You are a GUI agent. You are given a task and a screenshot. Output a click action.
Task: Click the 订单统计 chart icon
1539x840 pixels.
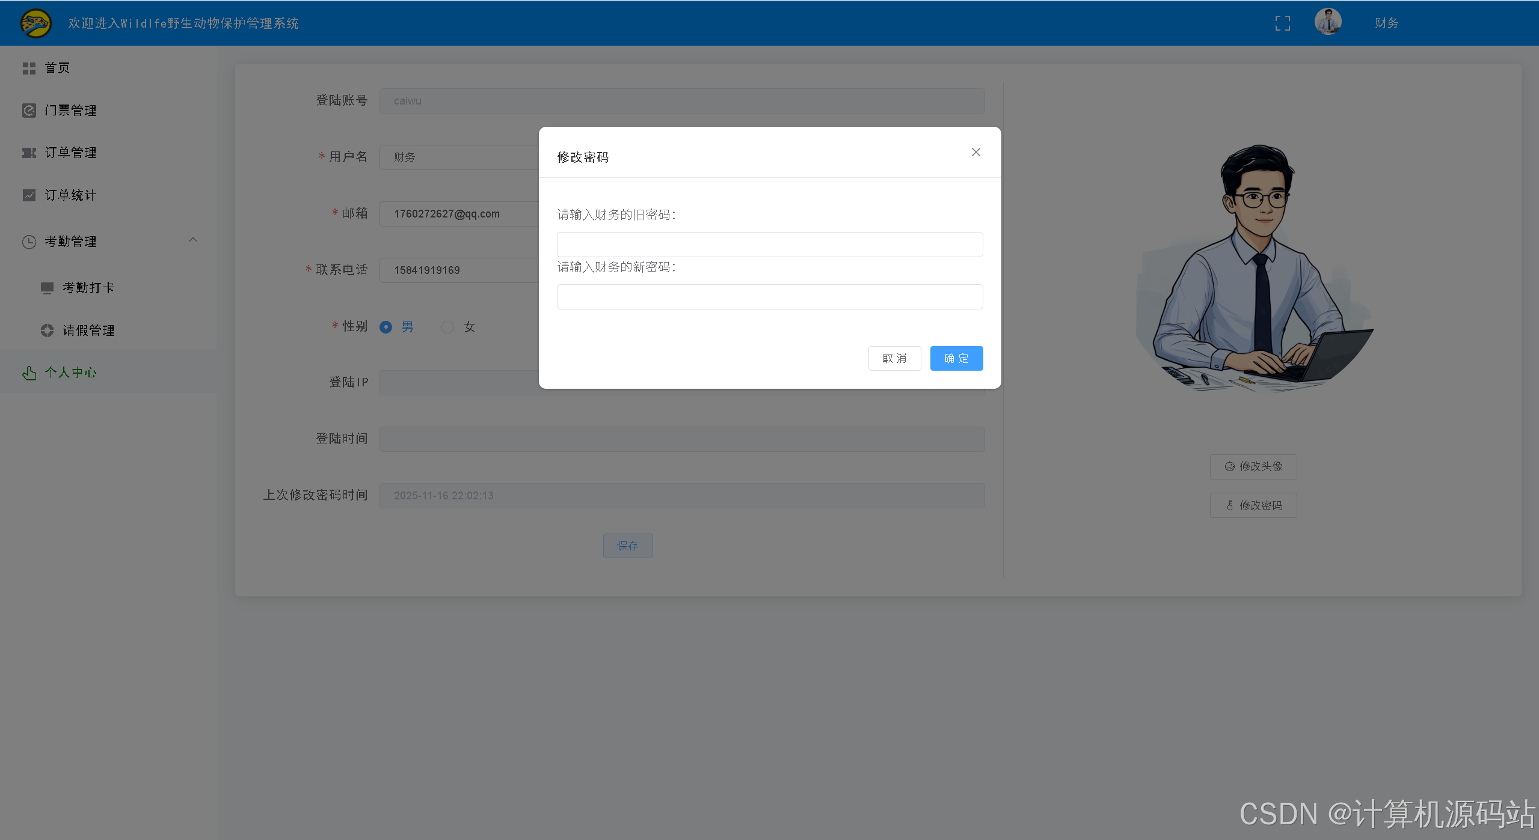pyautogui.click(x=29, y=195)
